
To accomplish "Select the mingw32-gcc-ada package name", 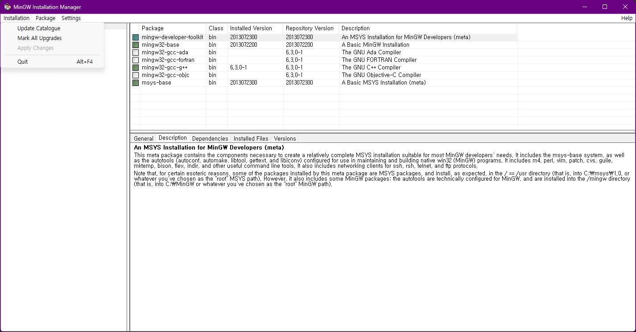I will tap(165, 53).
